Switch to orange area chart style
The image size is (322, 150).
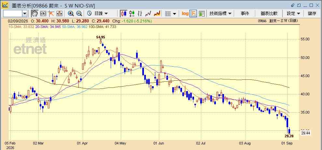pyautogui.click(x=157, y=14)
